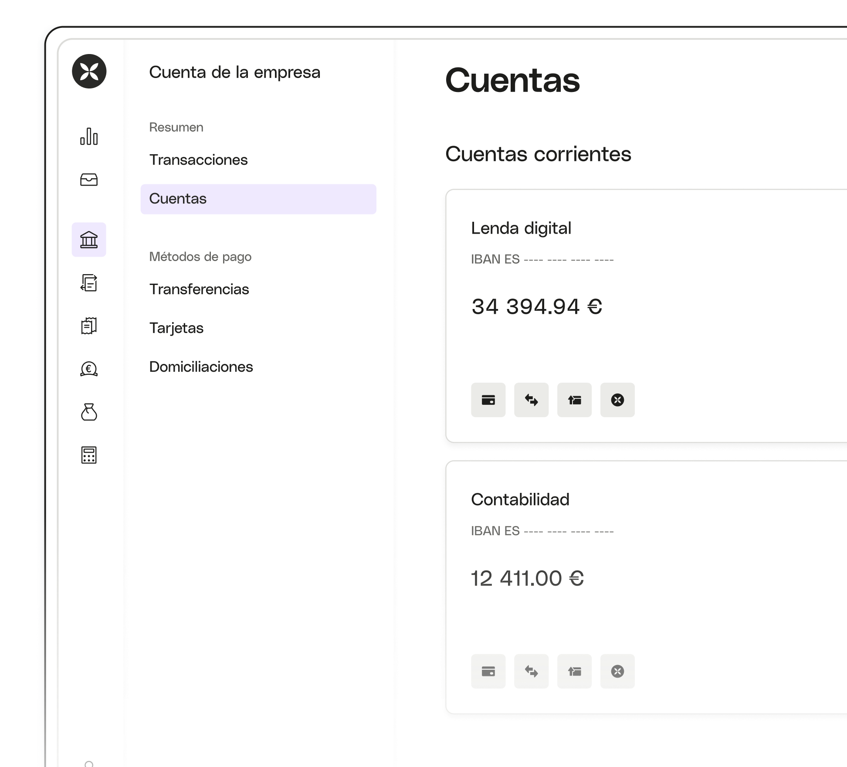
Task: Open the invoices document icon with arrows
Action: (x=89, y=283)
